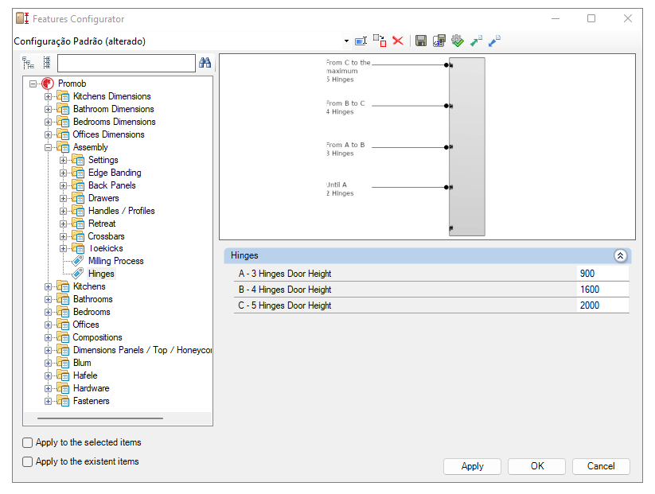Click the green export arrow icon
655x494 pixels.
click(x=476, y=41)
